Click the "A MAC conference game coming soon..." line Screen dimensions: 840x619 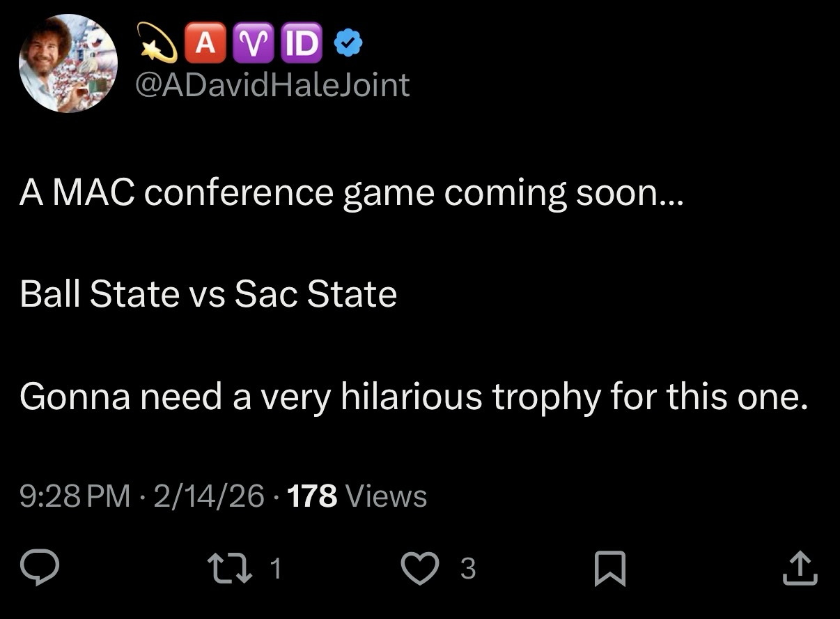352,192
